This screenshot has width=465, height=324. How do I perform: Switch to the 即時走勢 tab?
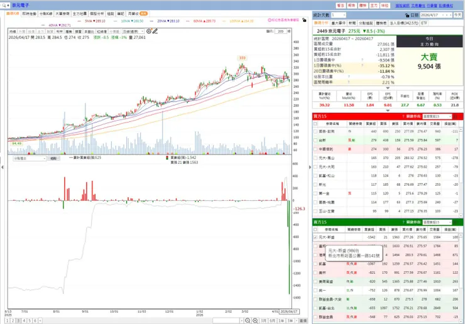click(30, 14)
